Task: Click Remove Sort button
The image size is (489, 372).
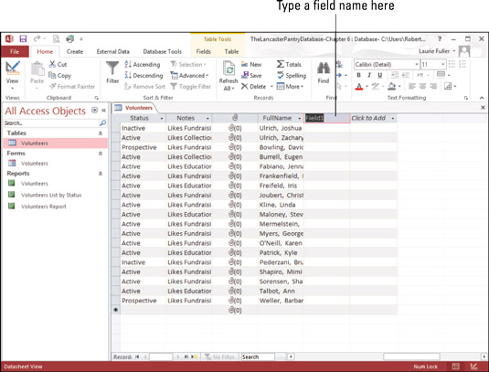Action: tap(145, 87)
